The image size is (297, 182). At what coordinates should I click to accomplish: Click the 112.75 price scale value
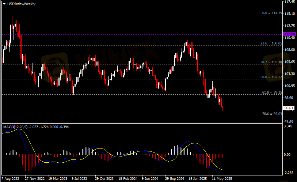tap(290, 26)
